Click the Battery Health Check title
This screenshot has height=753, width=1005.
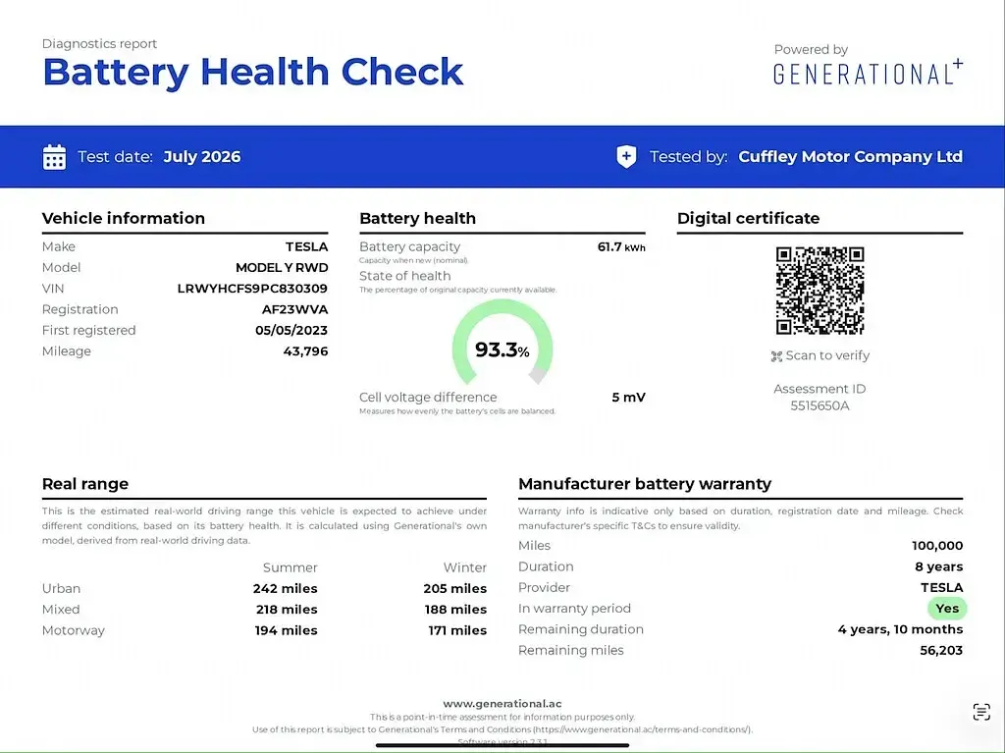coord(252,72)
